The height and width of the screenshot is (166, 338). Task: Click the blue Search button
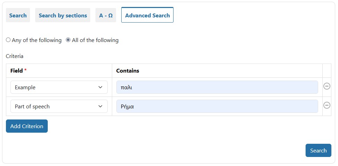tap(318, 150)
